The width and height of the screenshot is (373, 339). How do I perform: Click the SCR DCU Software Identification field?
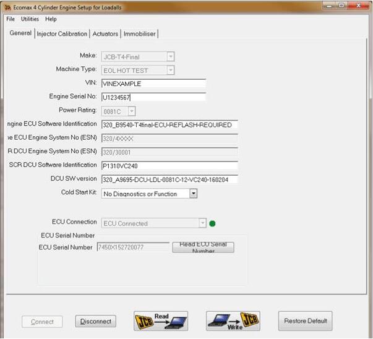pyautogui.click(x=169, y=166)
